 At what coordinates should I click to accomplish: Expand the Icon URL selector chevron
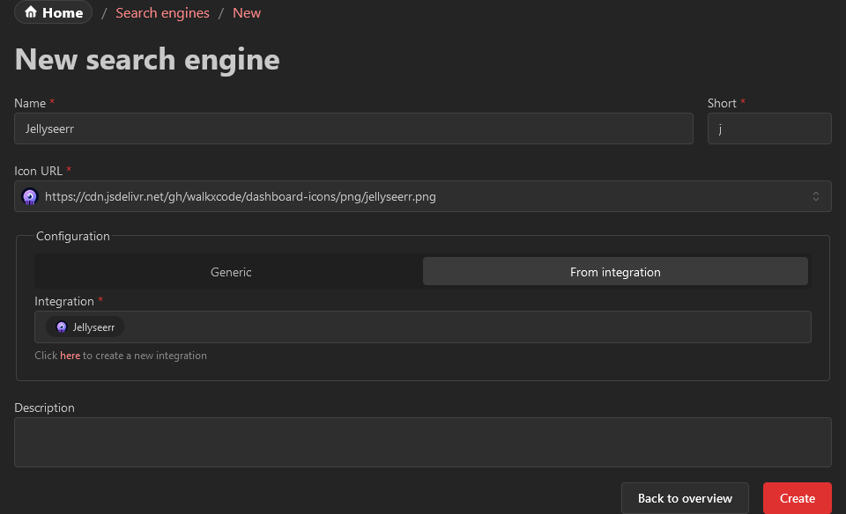tap(816, 196)
